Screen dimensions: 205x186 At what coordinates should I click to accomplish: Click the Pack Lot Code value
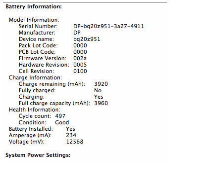pyautogui.click(x=80, y=45)
